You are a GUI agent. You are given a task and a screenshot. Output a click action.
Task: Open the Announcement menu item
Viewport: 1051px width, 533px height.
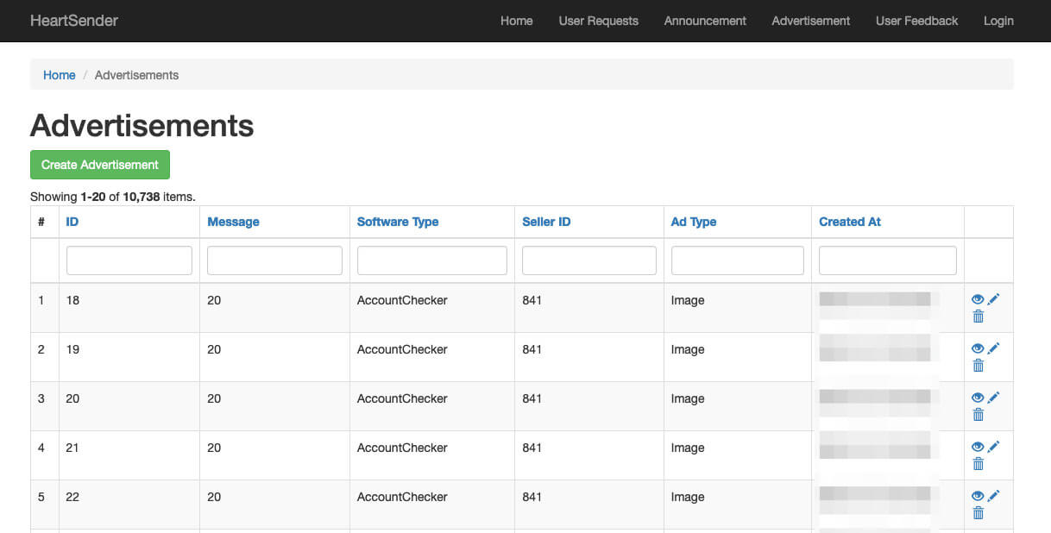(x=705, y=21)
